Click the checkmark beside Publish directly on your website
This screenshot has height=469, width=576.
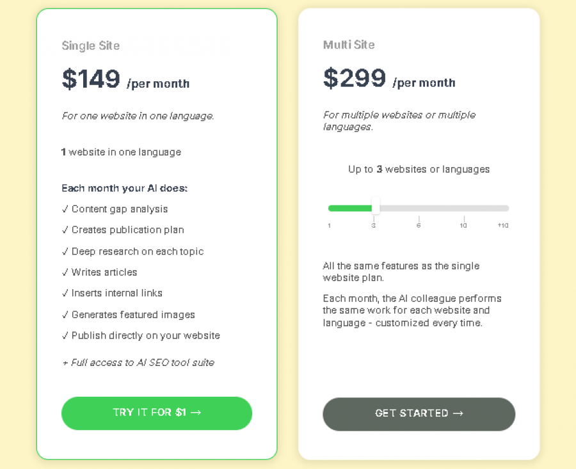65,335
